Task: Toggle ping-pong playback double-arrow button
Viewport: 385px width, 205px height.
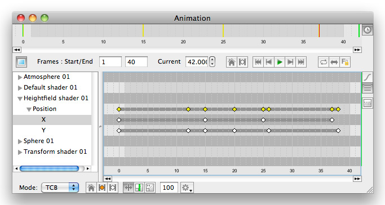Action: [x=334, y=62]
